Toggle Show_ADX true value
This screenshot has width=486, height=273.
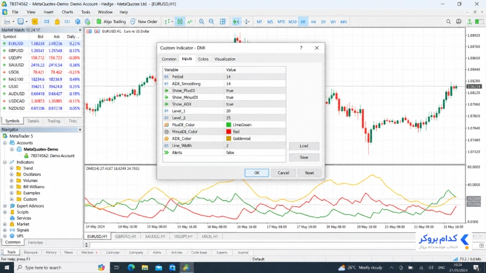(x=255, y=104)
